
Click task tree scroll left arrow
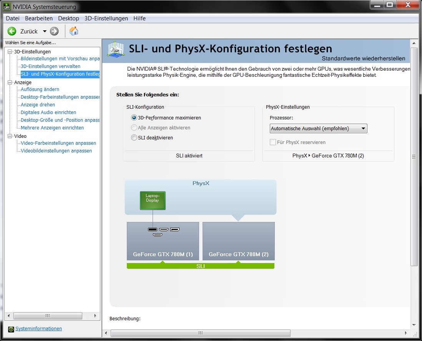click(8, 316)
